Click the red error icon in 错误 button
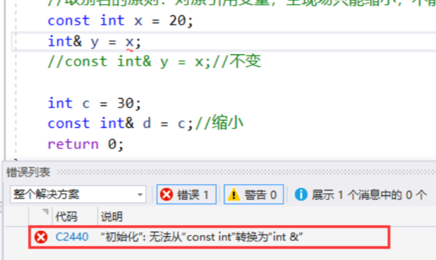The width and height of the screenshot is (436, 260). point(166,195)
